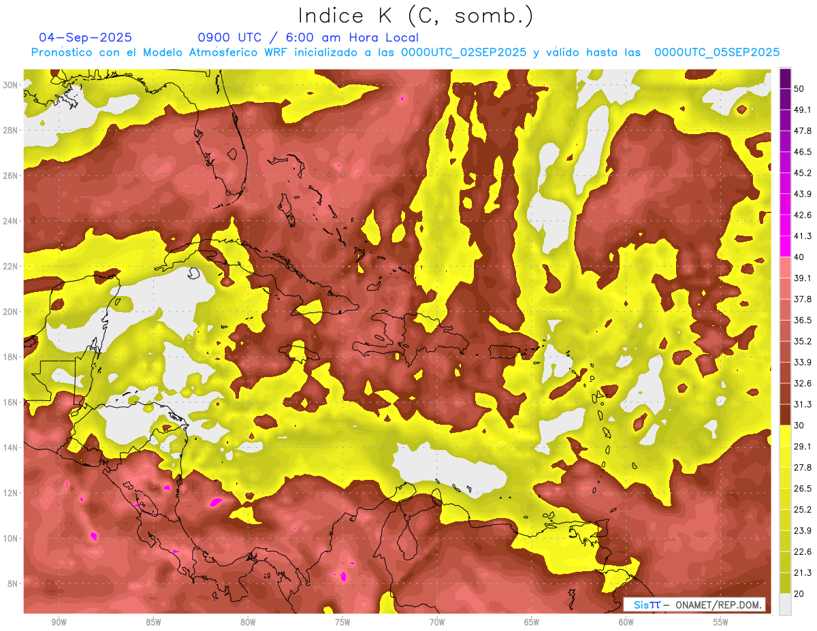Select the date label "04-Sep-2025"

tap(85, 37)
